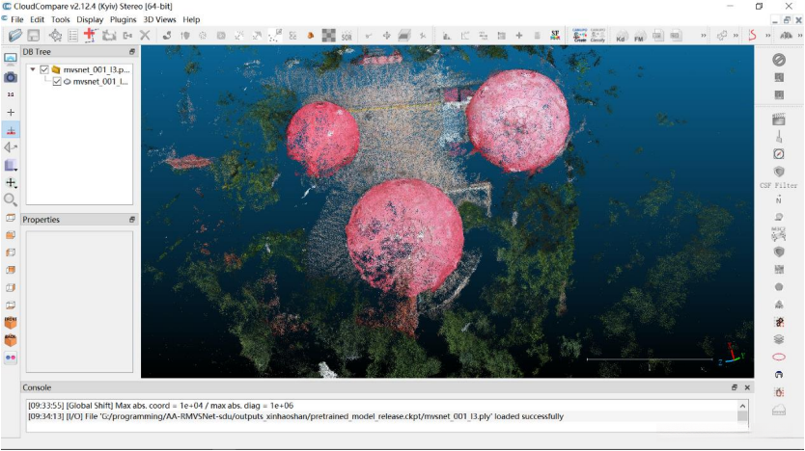Click the XYZ axis trihedron in the viewport
The width and height of the screenshot is (805, 451).
733,355
